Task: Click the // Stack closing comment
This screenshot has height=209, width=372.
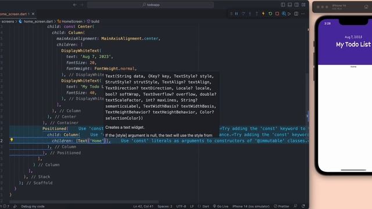Action: click(x=41, y=176)
